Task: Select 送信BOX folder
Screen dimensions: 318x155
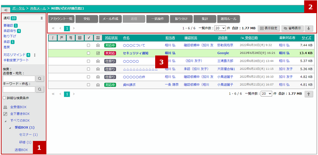Action: coord(21,150)
